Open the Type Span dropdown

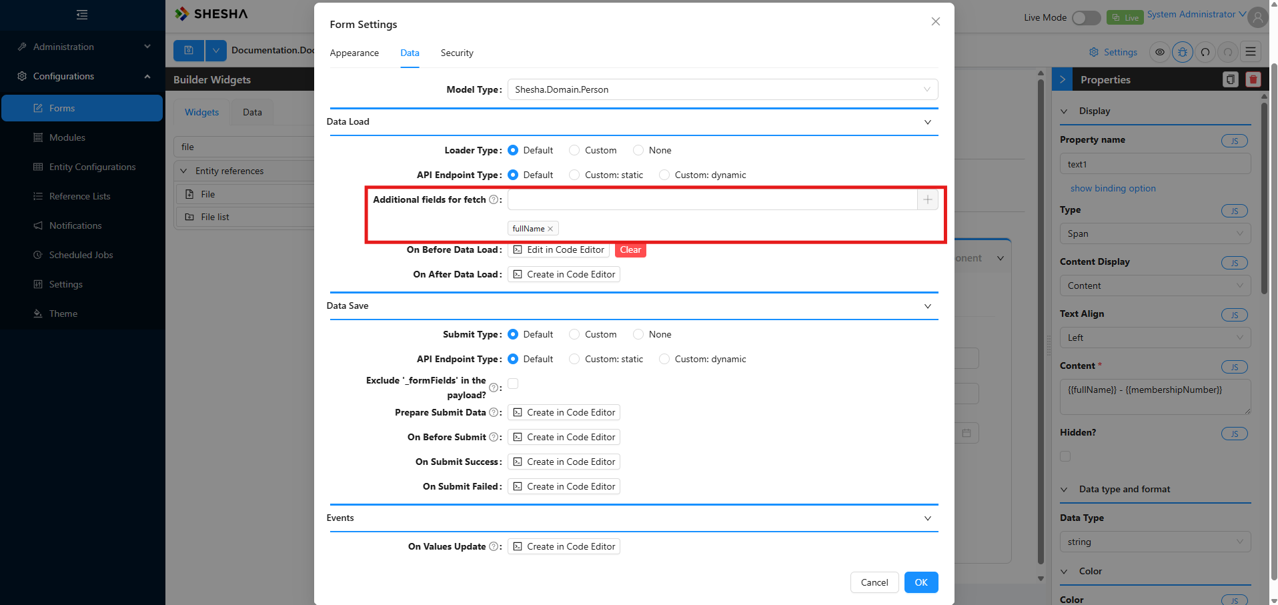(1155, 233)
